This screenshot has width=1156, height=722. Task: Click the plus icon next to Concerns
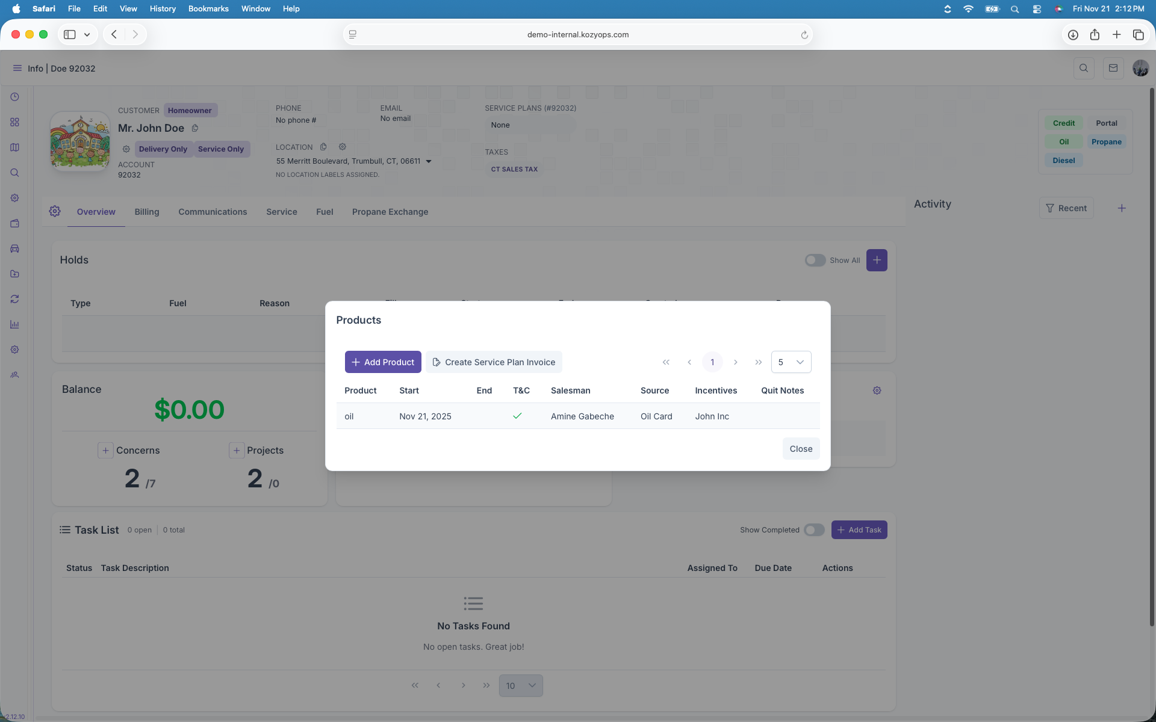[105, 450]
